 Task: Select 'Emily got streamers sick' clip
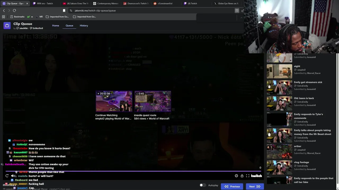click(301, 87)
